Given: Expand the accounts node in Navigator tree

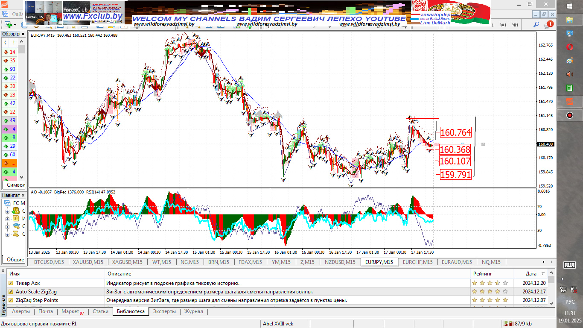Looking at the screenshot, I should point(7,211).
